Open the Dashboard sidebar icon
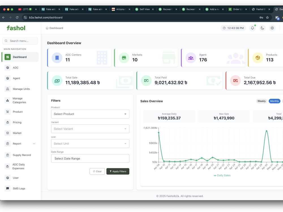 pos(8,57)
